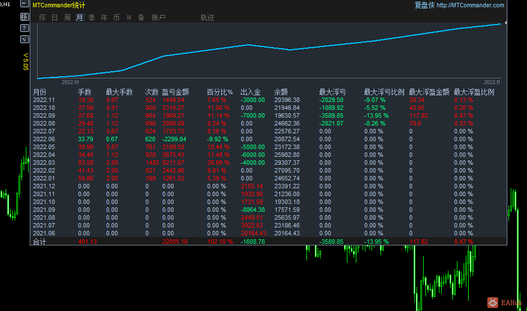The width and height of the screenshot is (527, 311).
Task: Click the 合计 totals row label
Action: (39, 242)
